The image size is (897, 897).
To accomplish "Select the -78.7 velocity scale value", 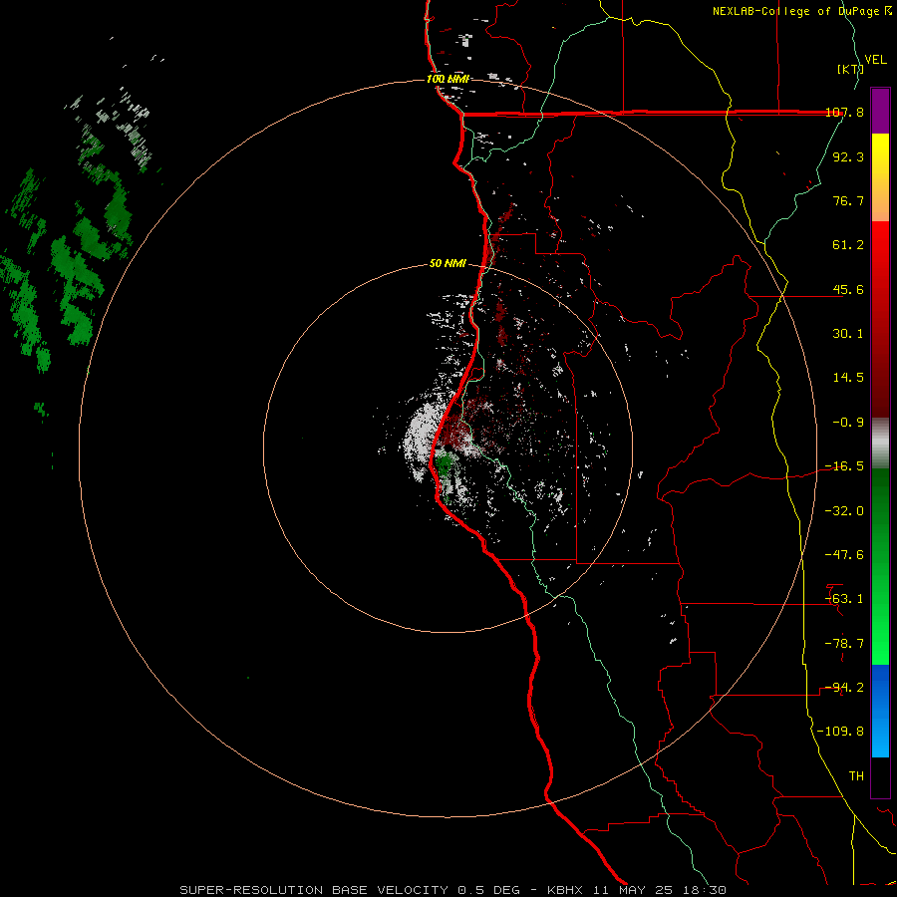I will pyautogui.click(x=844, y=644).
